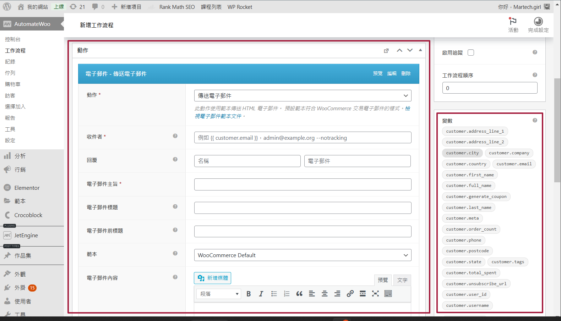Enable the 啟用追蹤 checkbox
This screenshot has height=321, width=561.
(471, 52)
